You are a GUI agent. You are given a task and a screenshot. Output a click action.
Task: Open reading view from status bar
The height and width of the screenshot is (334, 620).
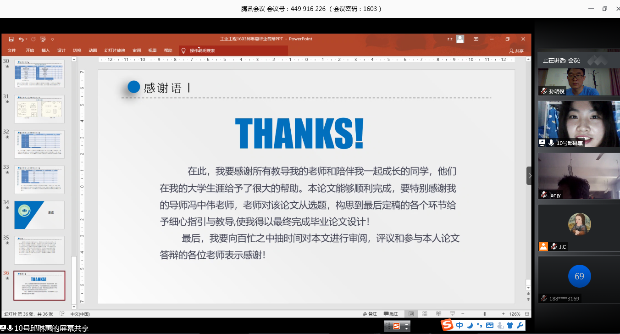click(x=438, y=314)
